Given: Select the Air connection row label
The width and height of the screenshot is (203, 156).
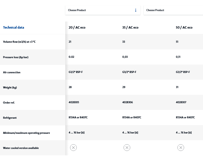Looking at the screenshot, I should point(12,72).
